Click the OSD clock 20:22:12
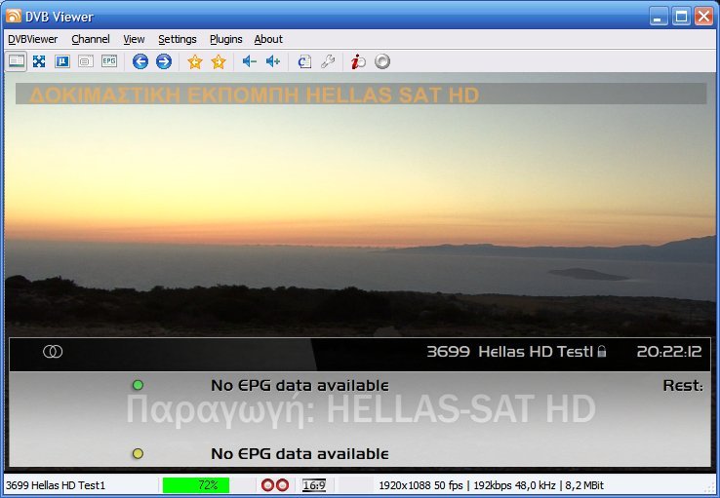The width and height of the screenshot is (720, 498). [669, 352]
